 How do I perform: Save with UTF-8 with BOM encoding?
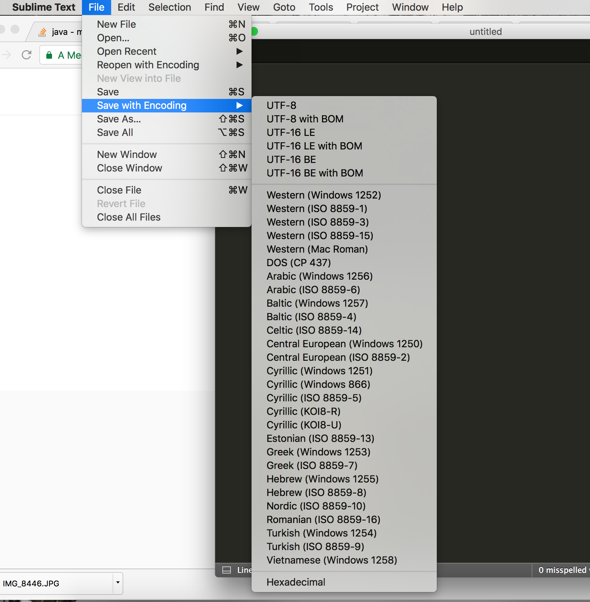coord(344,119)
